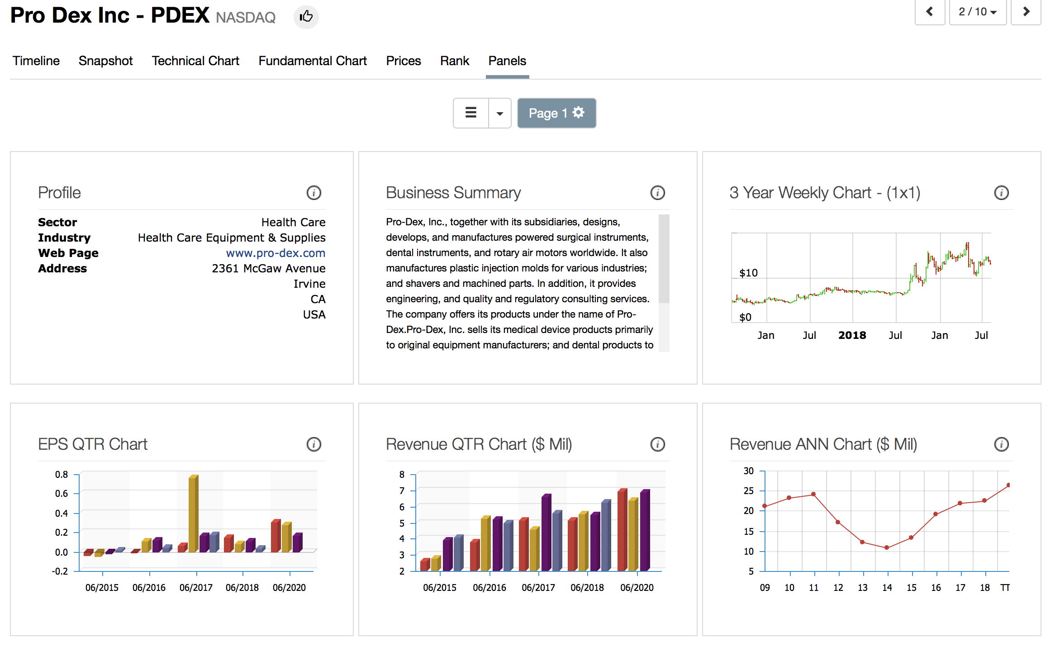The height and width of the screenshot is (647, 1055).
Task: Open Page 1 settings button
Action: 556,113
